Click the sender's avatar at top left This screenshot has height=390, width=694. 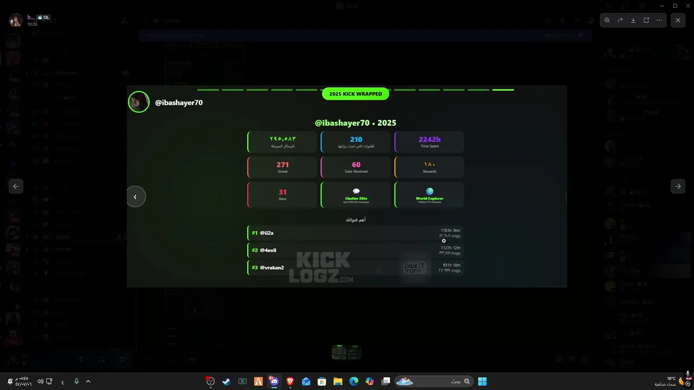coord(16,21)
